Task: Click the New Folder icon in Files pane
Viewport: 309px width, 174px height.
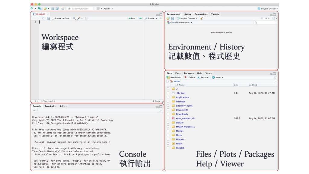Action: point(168,77)
